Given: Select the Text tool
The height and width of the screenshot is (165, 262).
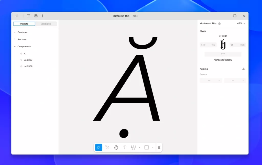Looking at the screenshot, I should [x=125, y=147].
